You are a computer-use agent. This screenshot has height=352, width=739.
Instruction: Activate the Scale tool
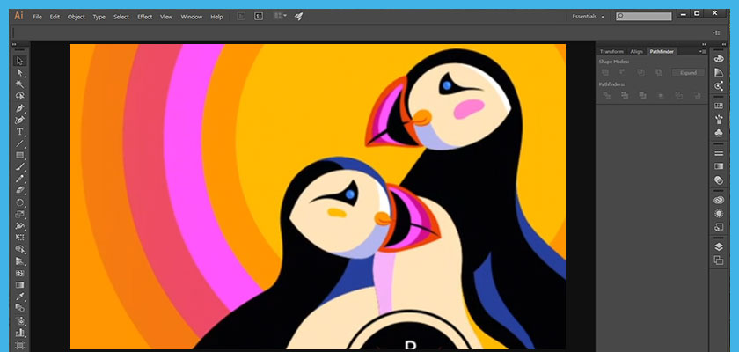[19, 215]
